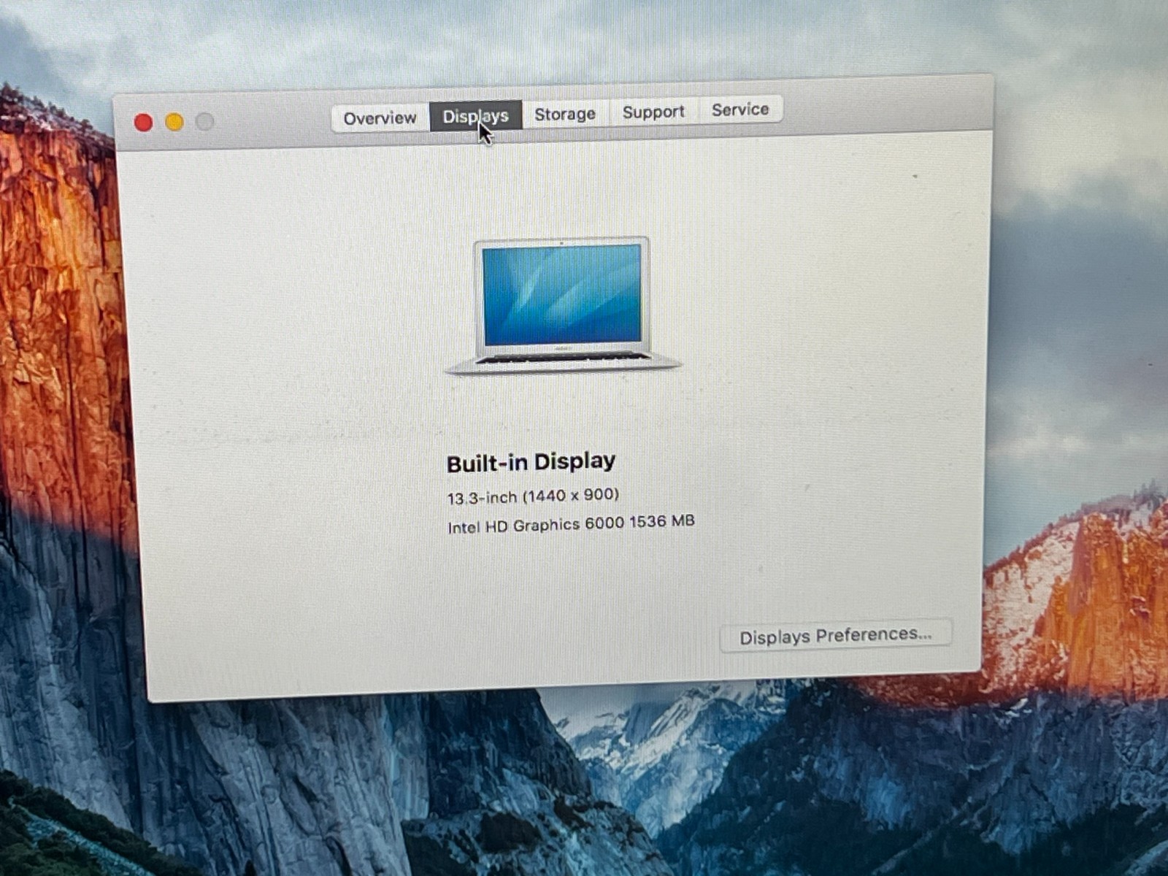Select the Built-in Display heading
Image resolution: width=1168 pixels, height=876 pixels.
(x=531, y=463)
